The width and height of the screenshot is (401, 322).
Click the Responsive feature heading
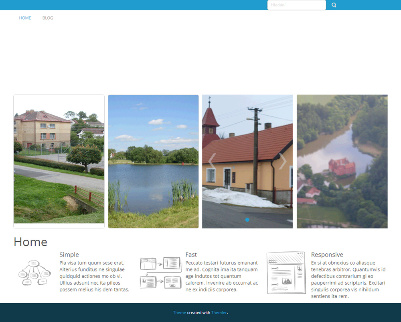[327, 255]
